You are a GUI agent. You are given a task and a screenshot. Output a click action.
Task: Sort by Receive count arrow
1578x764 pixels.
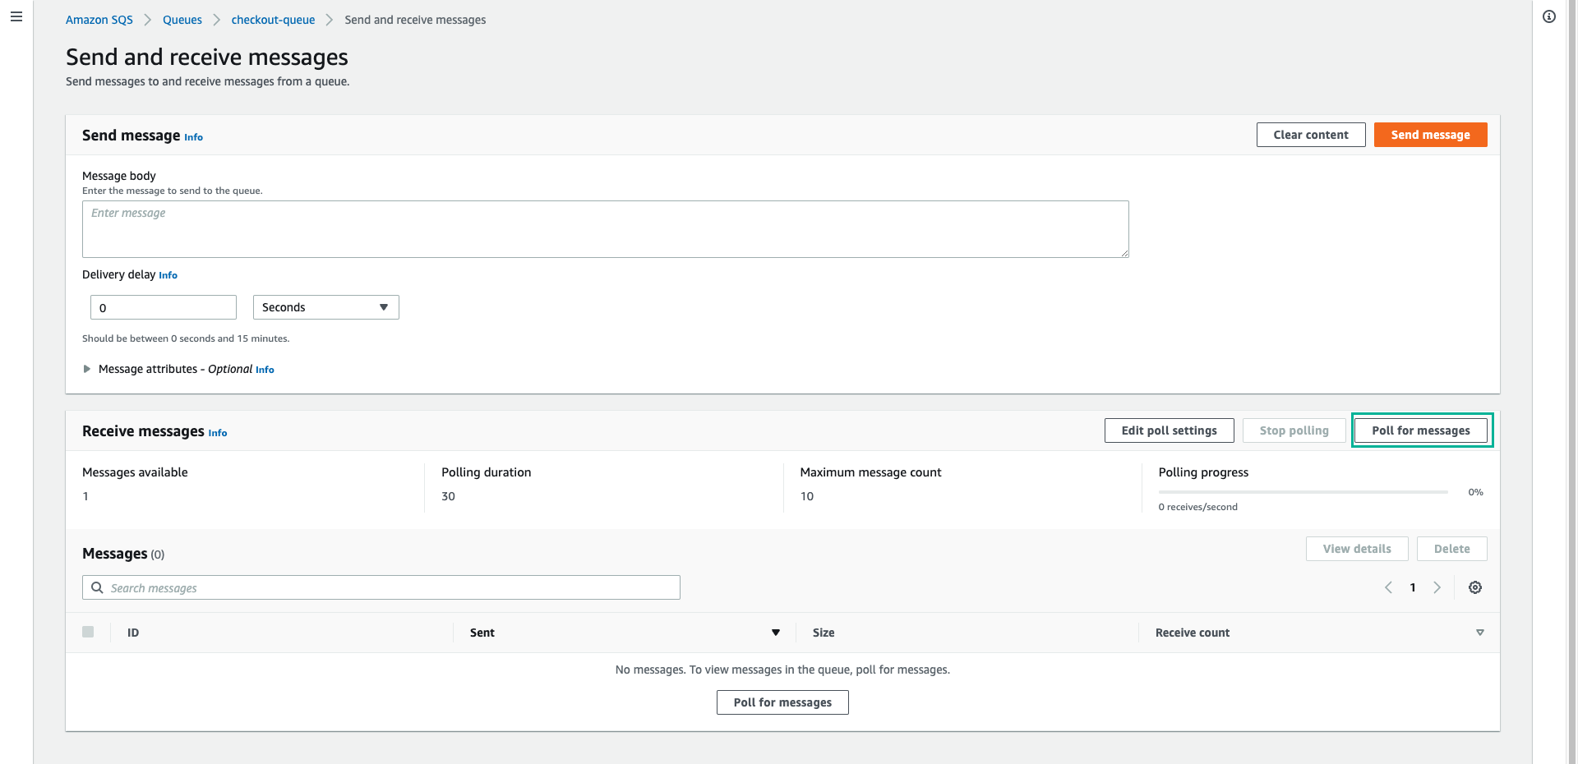point(1480,633)
